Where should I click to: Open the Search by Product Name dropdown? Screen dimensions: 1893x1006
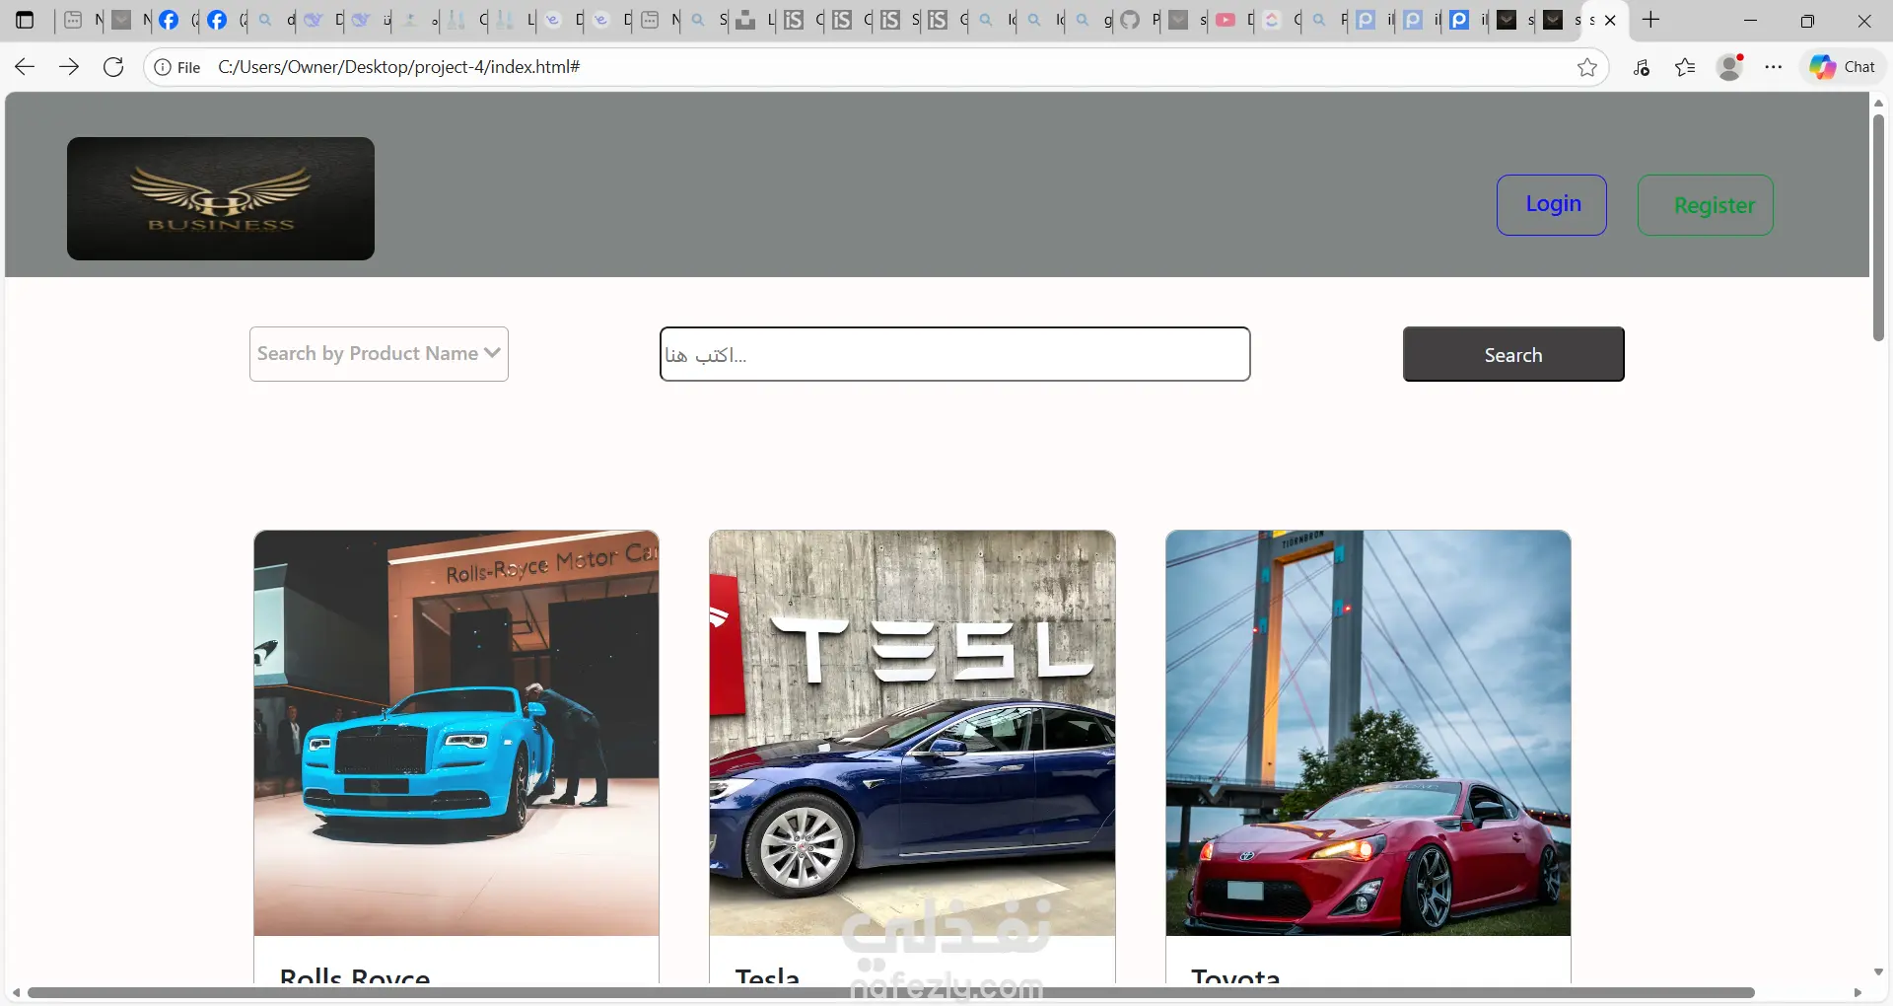(379, 354)
